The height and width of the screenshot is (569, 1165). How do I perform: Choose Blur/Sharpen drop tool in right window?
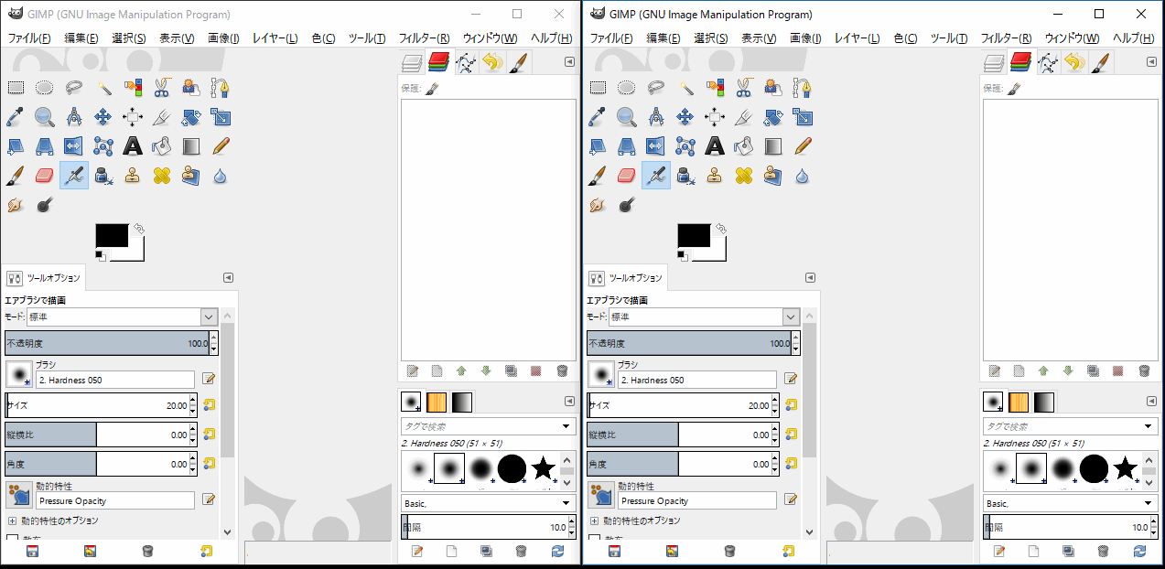(x=803, y=176)
